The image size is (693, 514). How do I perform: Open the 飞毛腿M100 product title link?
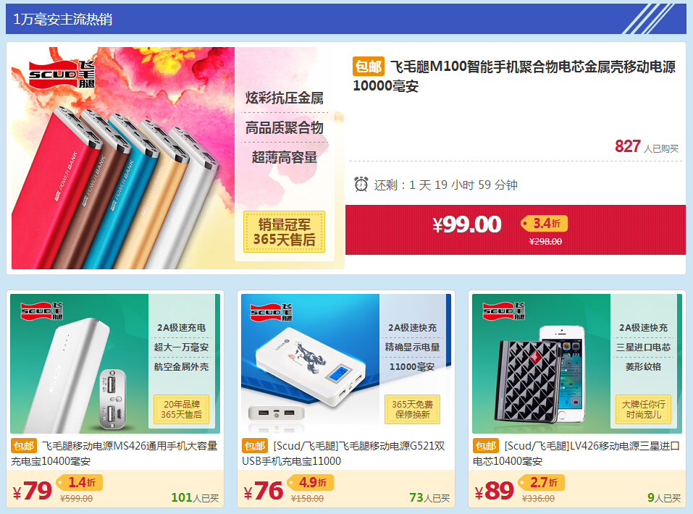(514, 76)
